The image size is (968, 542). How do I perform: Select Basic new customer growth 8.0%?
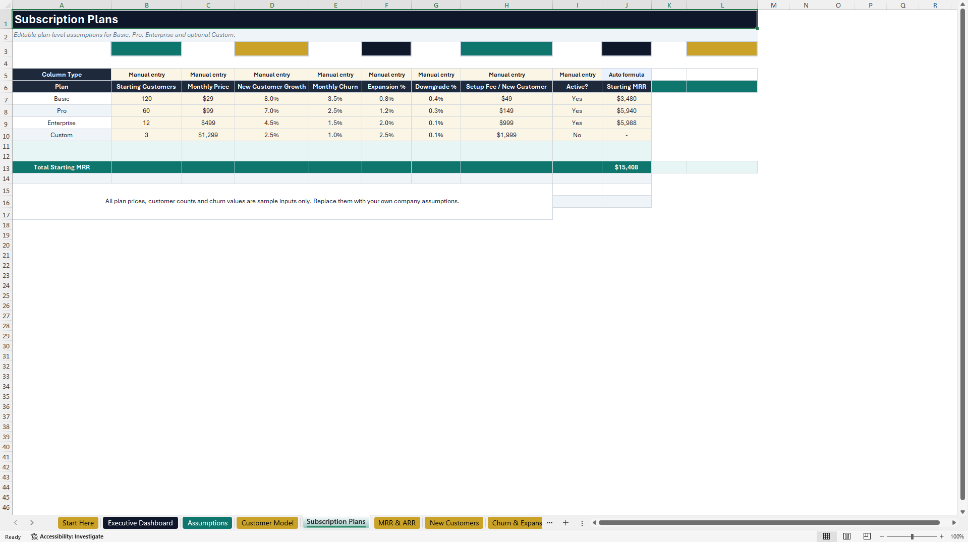[271, 99]
